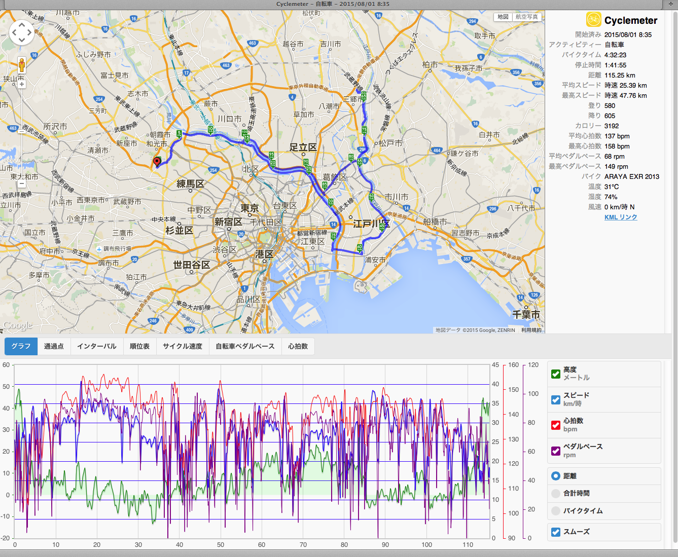The image size is (678, 557).
Task: Click the 85 km route marker
Action: 325,185
